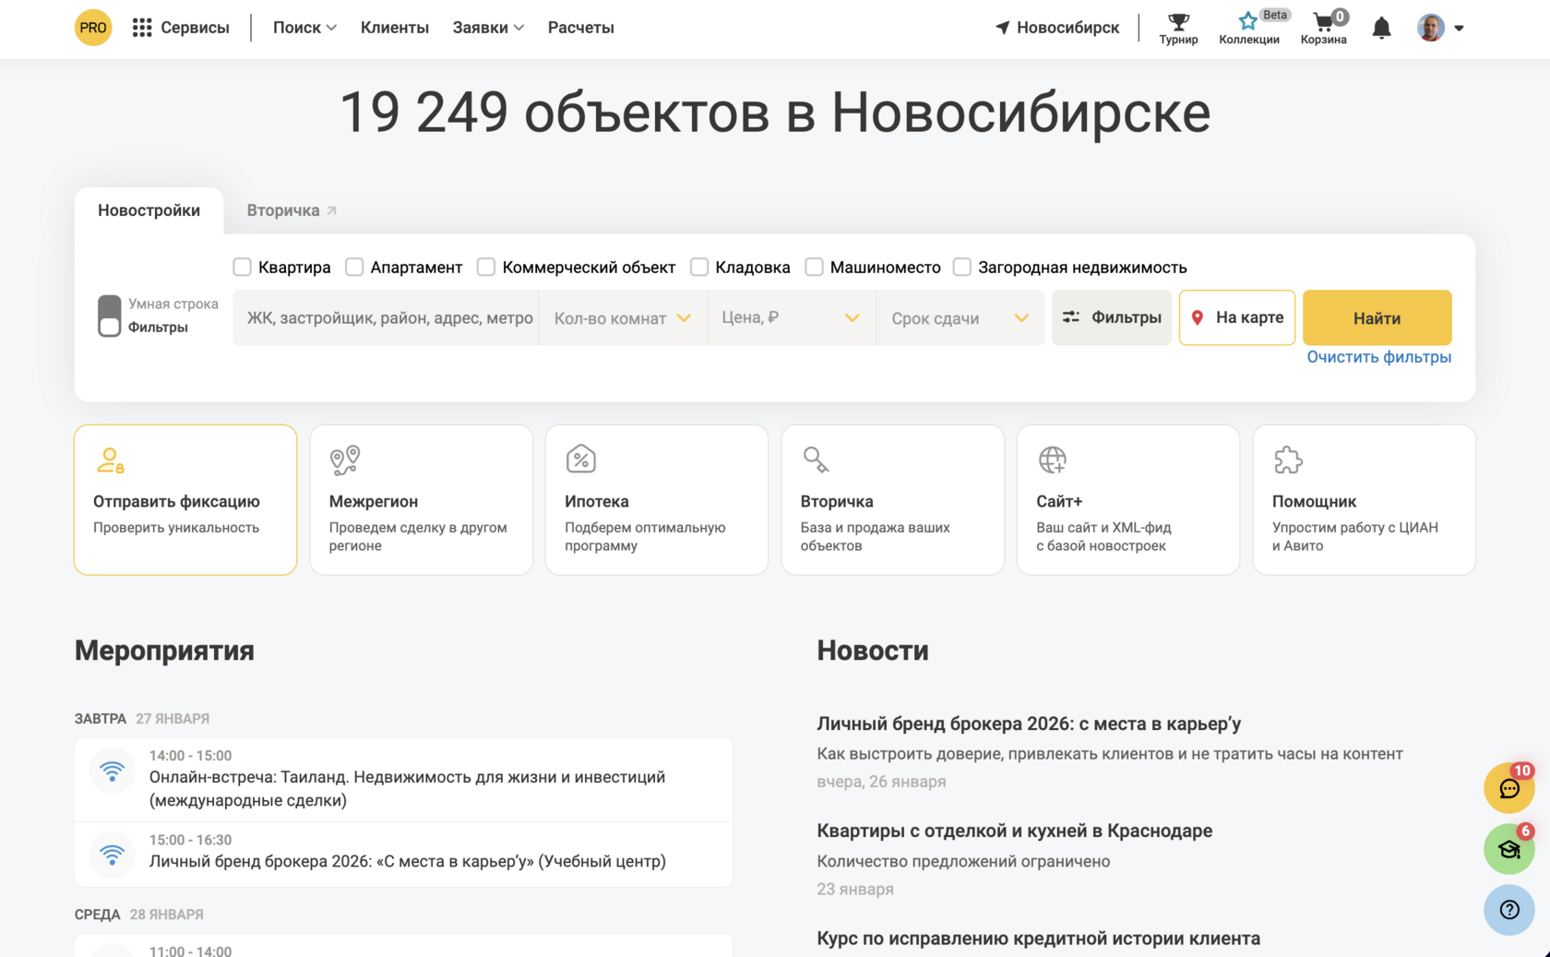This screenshot has height=957, width=1550.
Task: Click the Мероприятия section heading
Action: tap(164, 651)
